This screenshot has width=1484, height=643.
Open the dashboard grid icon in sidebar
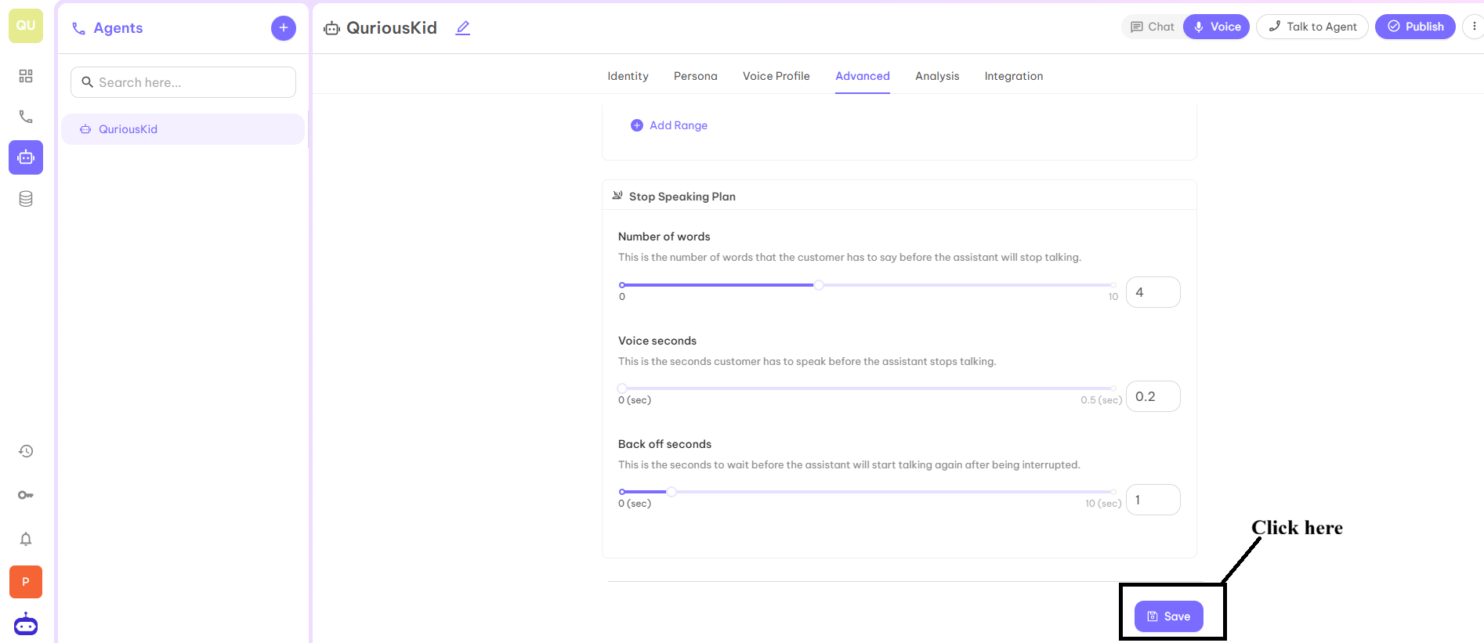tap(26, 76)
